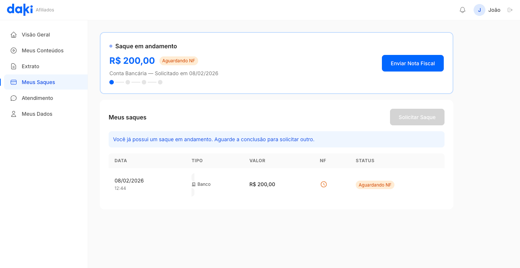Click the TIPO column header
Image resolution: width=520 pixels, height=268 pixels.
point(197,161)
